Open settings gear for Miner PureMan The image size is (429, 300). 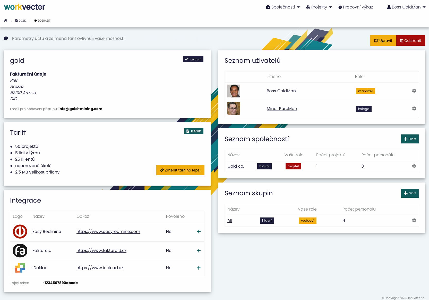coord(414,108)
